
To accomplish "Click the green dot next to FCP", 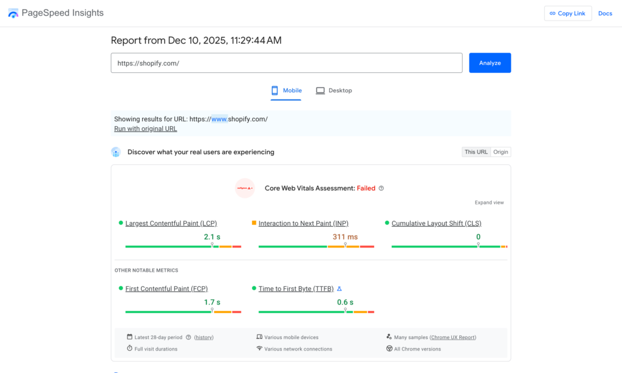I will click(x=121, y=288).
